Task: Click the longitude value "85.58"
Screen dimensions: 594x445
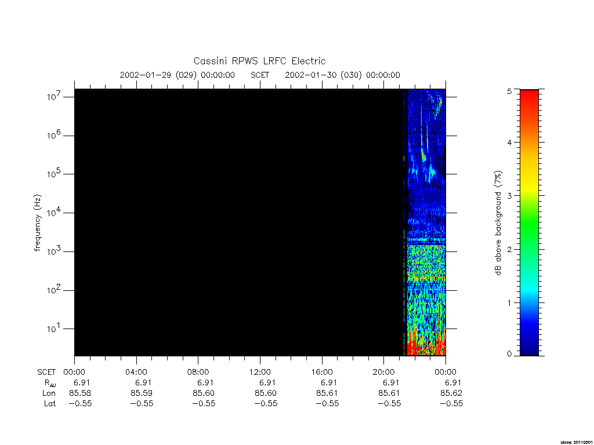Action: pos(80,393)
